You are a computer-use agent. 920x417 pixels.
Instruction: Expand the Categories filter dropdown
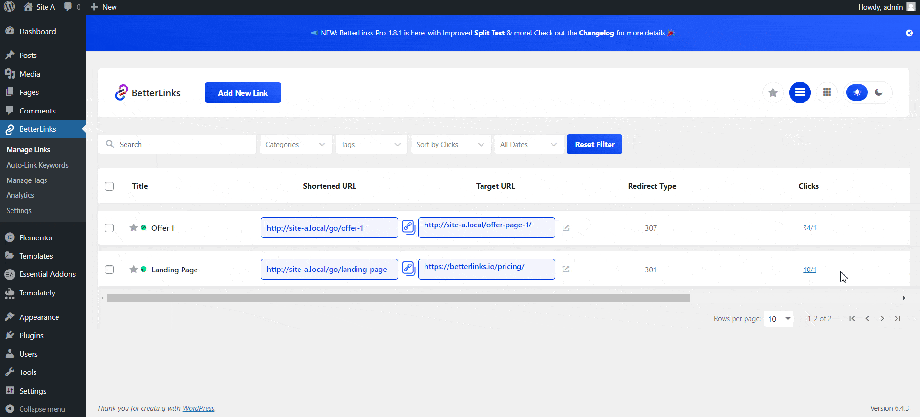[296, 145]
